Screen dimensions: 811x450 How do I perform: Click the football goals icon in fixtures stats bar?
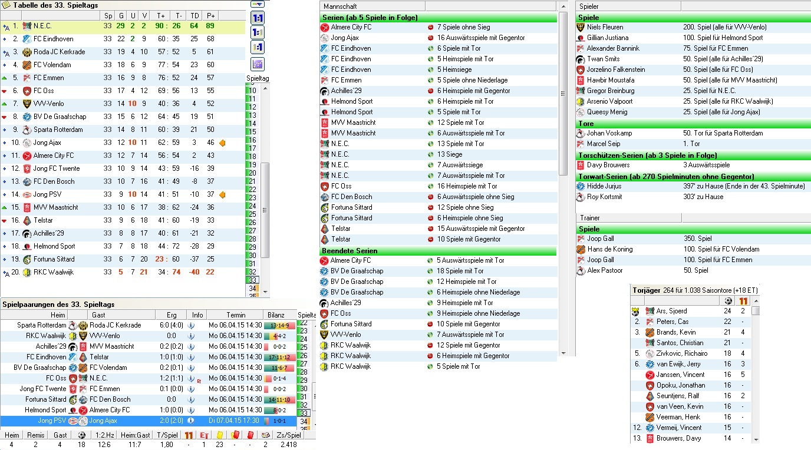pos(82,435)
